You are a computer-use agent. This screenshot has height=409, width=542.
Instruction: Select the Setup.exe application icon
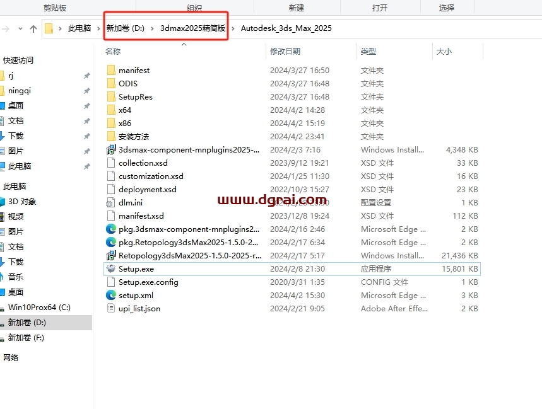[111, 269]
